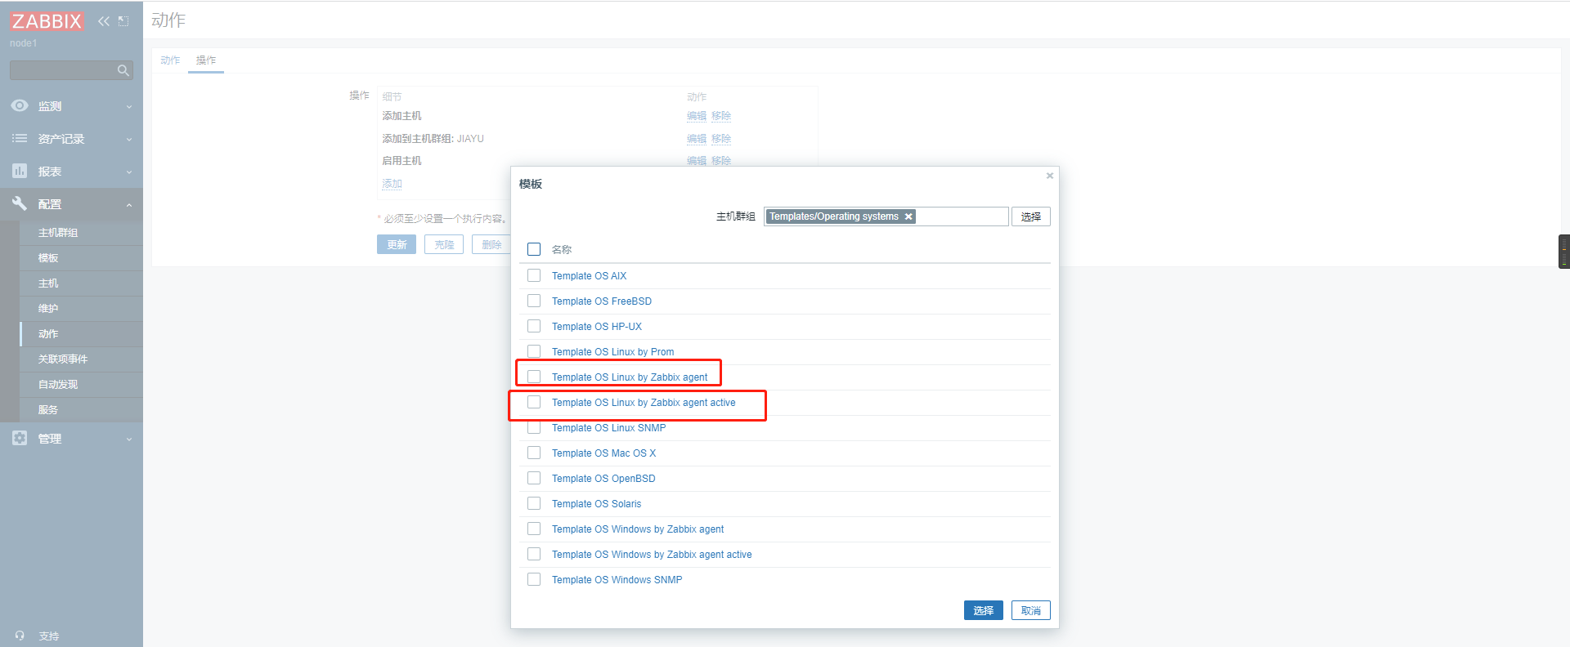
Task: Switch to the 操作 tab
Action: [206, 60]
